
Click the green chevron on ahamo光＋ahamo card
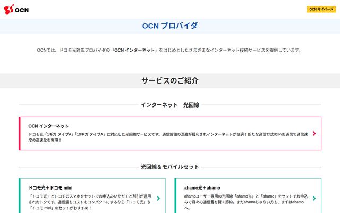coord(314,198)
